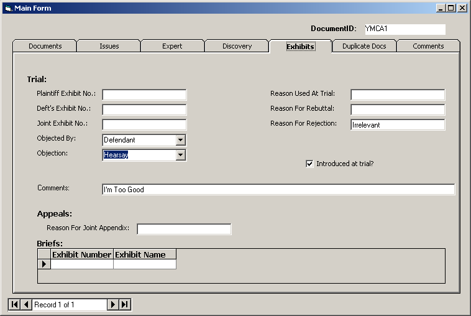Select the Expert tab
The width and height of the screenshot is (471, 316).
173,46
